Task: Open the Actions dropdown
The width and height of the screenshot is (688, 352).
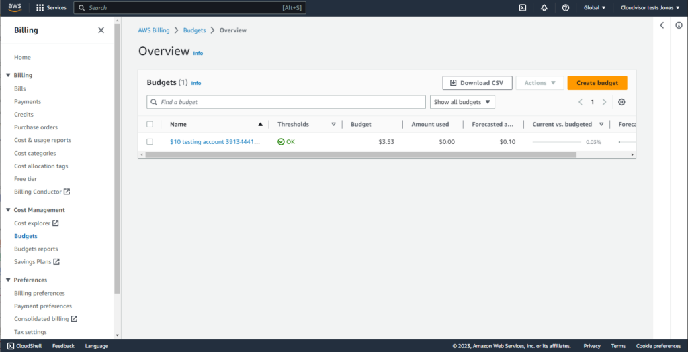Action: point(540,82)
